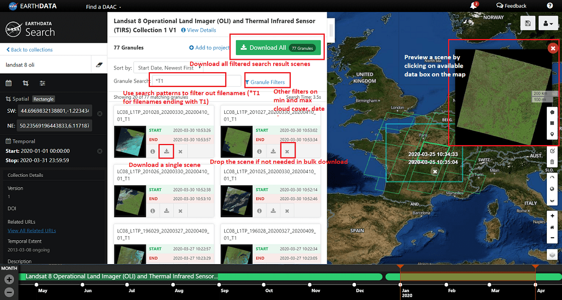Add the collection to project
The height and width of the screenshot is (300, 562).
tap(209, 48)
